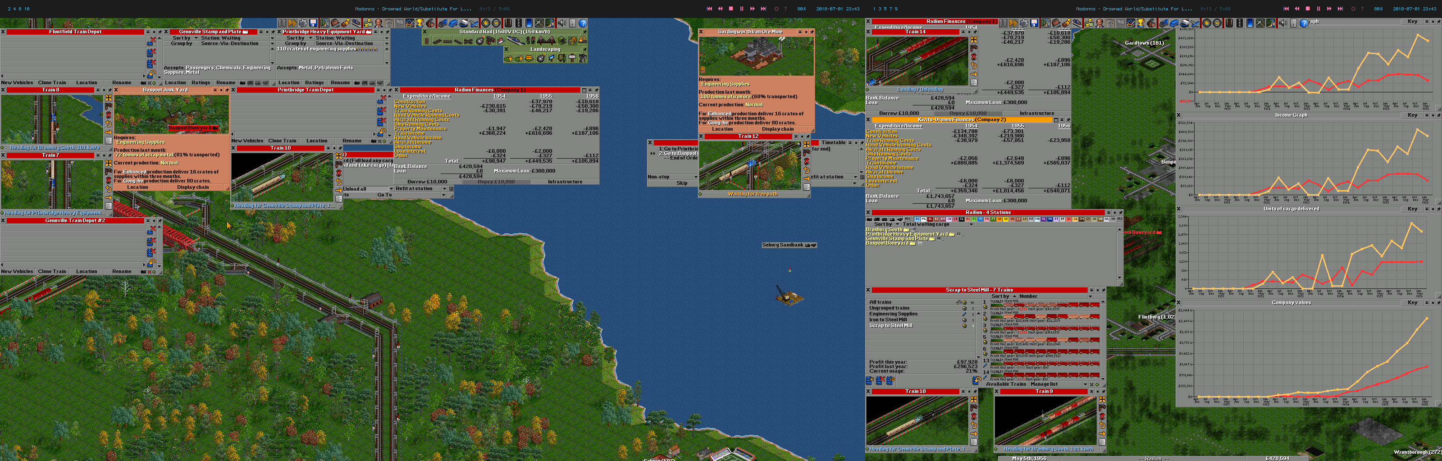Screen dimensions: 1442x461
Task: Click the help question mark toolbar icon
Action: [583, 23]
